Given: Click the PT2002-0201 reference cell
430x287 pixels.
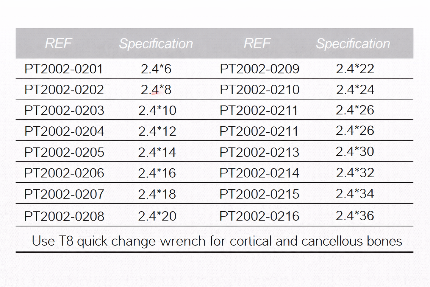Looking at the screenshot, I should (x=64, y=69).
